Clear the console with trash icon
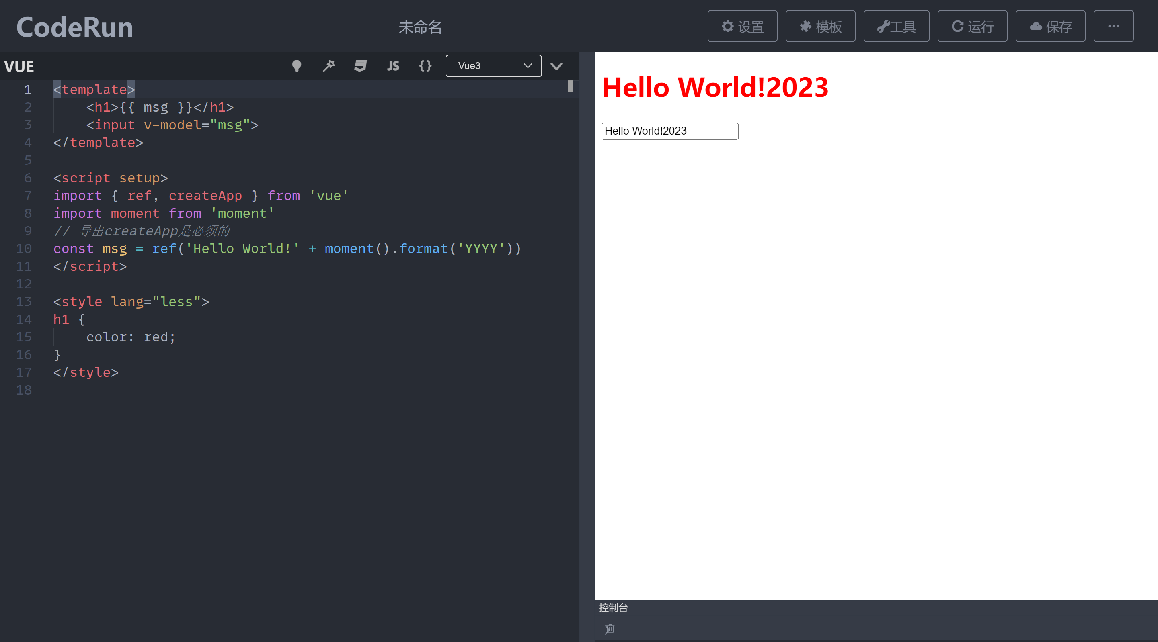 point(609,628)
